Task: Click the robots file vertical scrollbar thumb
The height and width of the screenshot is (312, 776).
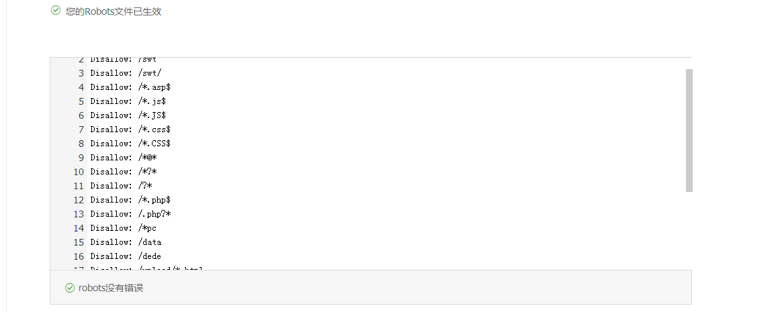Action: coord(689,130)
